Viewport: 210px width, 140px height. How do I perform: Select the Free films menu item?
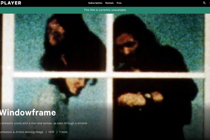pyautogui.click(x=119, y=3)
